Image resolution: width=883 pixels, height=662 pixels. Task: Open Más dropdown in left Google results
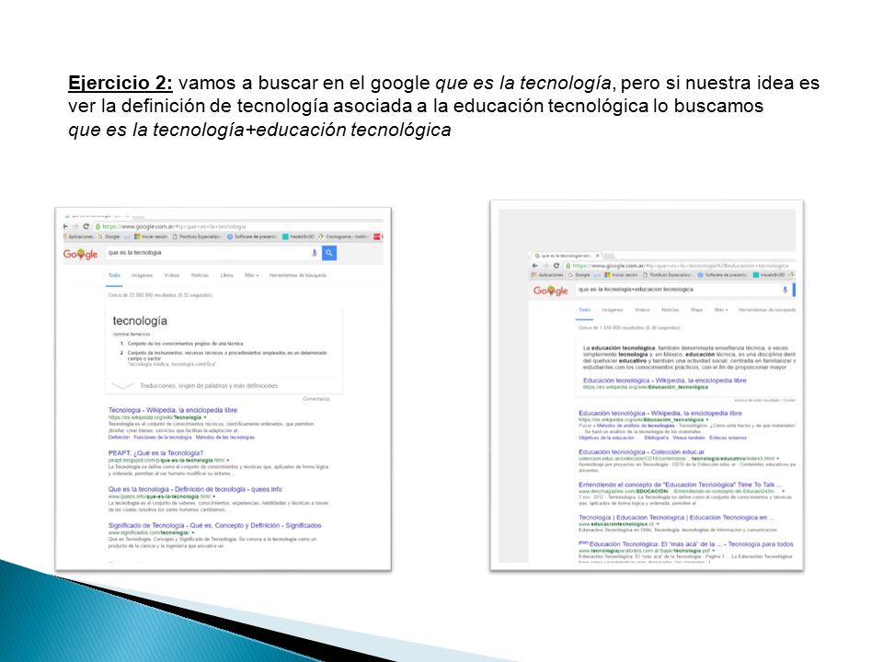pos(252,275)
